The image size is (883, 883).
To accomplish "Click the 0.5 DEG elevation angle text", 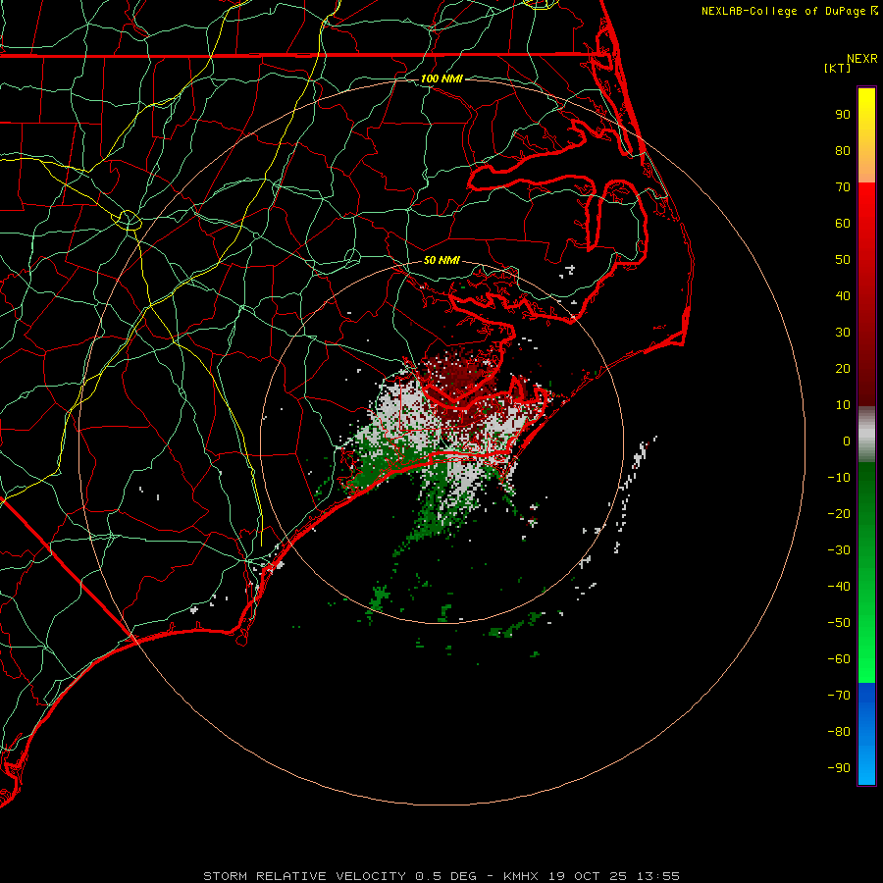I will (446, 876).
